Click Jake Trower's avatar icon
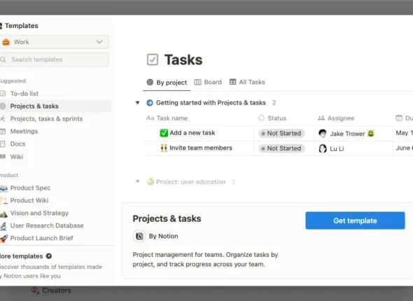 323,134
